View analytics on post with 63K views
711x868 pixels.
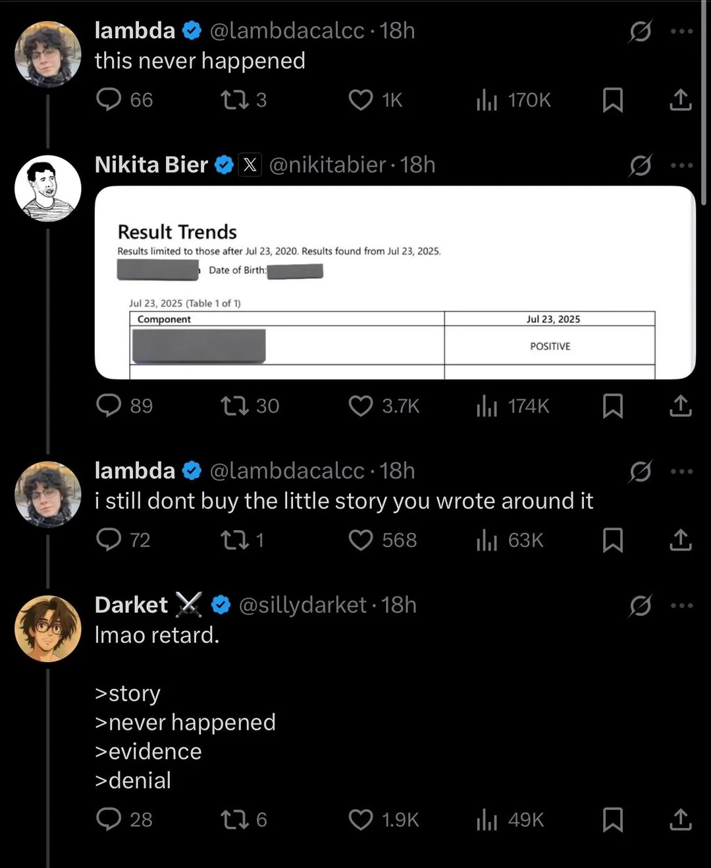pyautogui.click(x=487, y=540)
